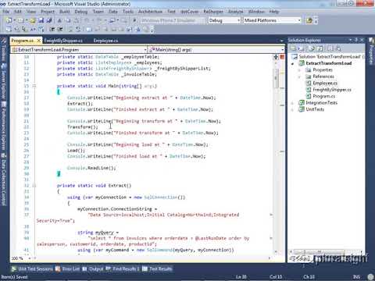Collapse the ExtractTransformLoad project node

coord(292,63)
